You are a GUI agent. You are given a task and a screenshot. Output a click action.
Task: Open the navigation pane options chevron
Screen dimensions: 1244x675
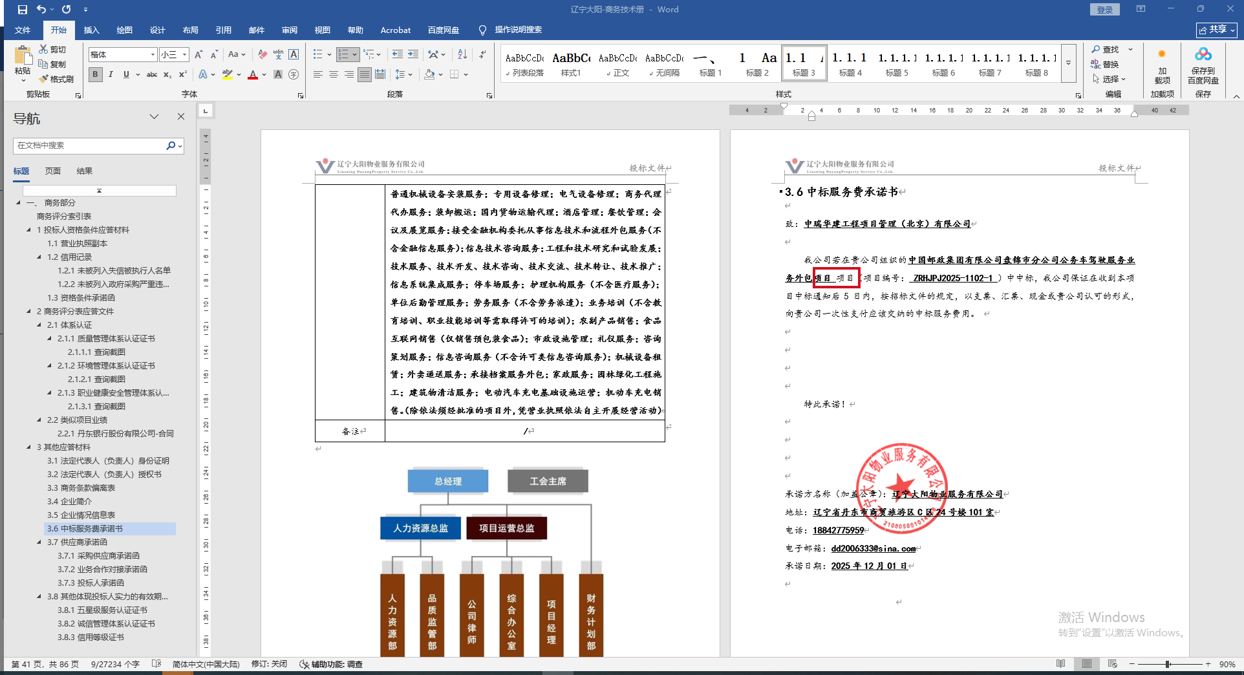154,117
